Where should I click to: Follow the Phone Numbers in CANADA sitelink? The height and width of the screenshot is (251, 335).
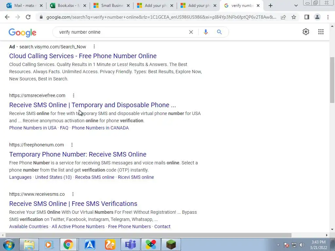pos(100,128)
